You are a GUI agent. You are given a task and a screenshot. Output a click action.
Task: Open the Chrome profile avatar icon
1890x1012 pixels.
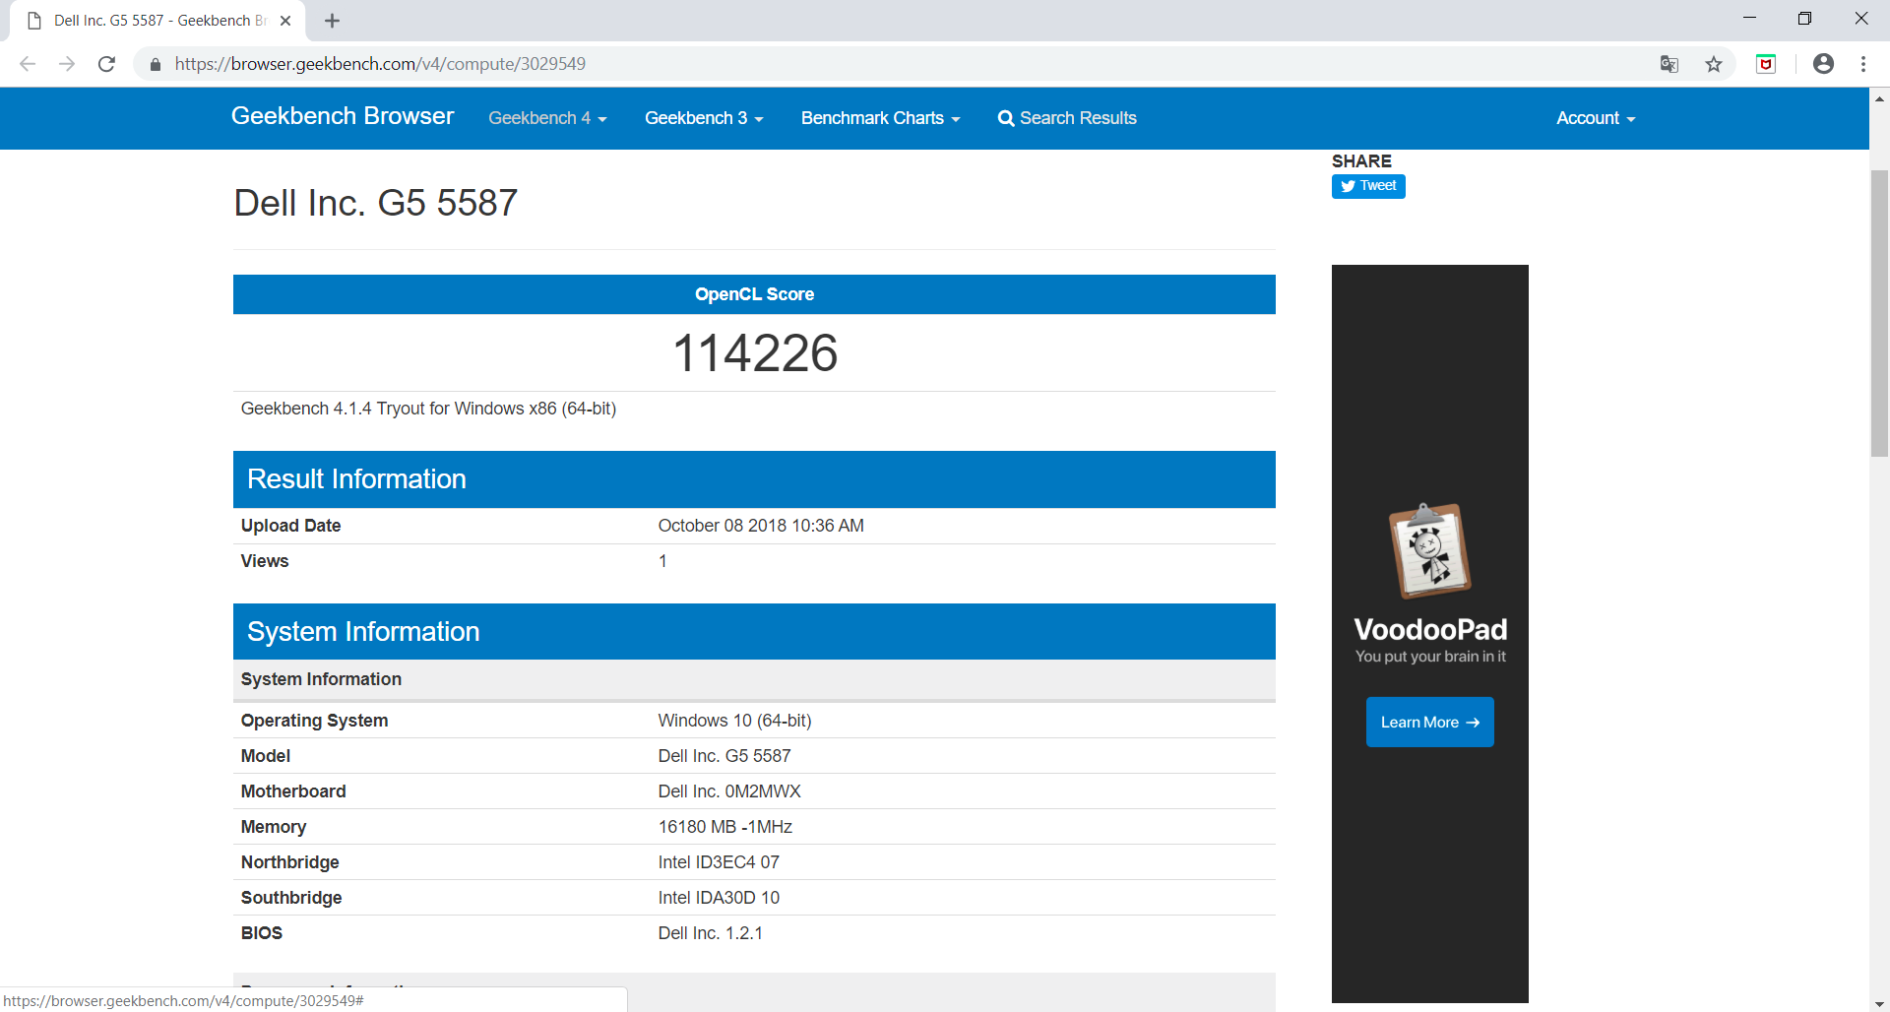(x=1823, y=64)
